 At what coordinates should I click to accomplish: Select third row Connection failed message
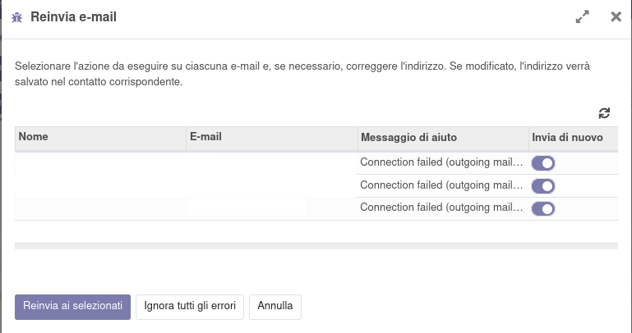click(441, 208)
